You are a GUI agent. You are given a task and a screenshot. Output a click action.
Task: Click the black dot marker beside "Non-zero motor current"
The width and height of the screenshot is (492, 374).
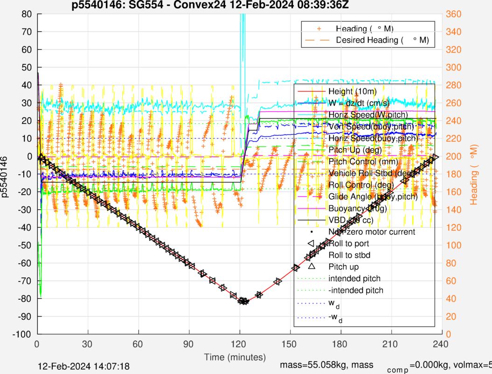(311, 232)
